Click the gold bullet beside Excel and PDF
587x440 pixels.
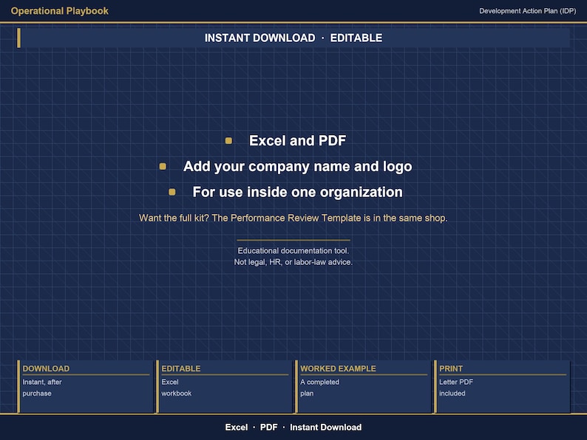click(x=228, y=141)
